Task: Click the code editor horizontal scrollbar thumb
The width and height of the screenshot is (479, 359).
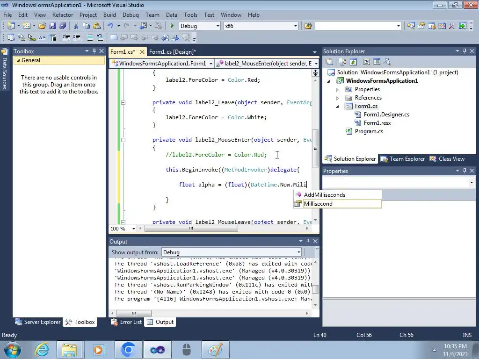Action: tap(191, 228)
